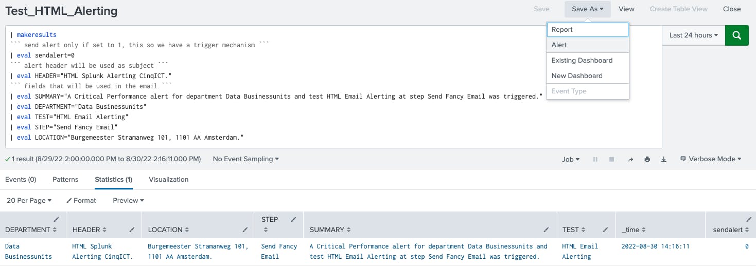The image size is (756, 268).
Task: Click the pencil edit icon on SUMMARY column
Action: click(x=546, y=229)
